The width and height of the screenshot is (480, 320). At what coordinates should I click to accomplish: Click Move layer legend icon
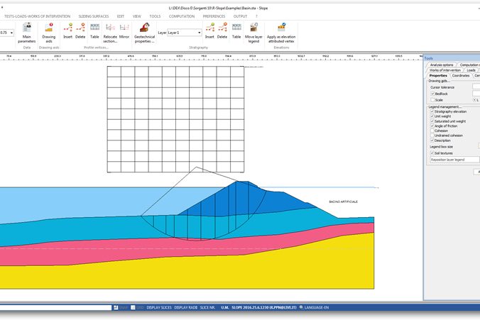click(253, 32)
